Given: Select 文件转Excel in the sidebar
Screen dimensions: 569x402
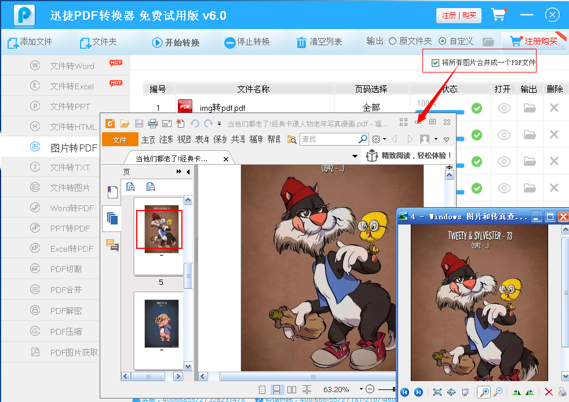Looking at the screenshot, I should (x=65, y=86).
